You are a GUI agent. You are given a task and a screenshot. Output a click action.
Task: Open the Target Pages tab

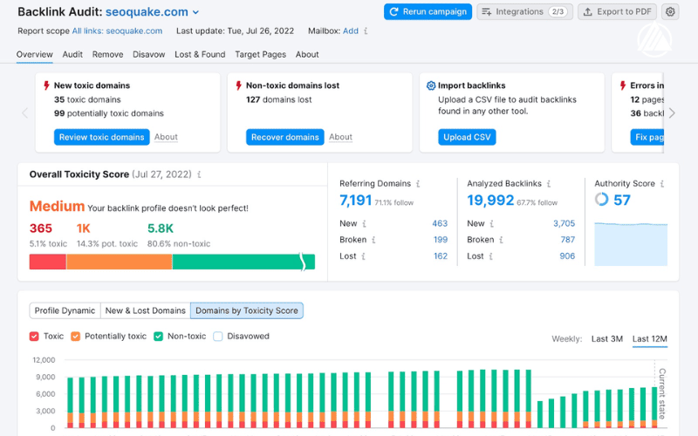click(x=260, y=54)
